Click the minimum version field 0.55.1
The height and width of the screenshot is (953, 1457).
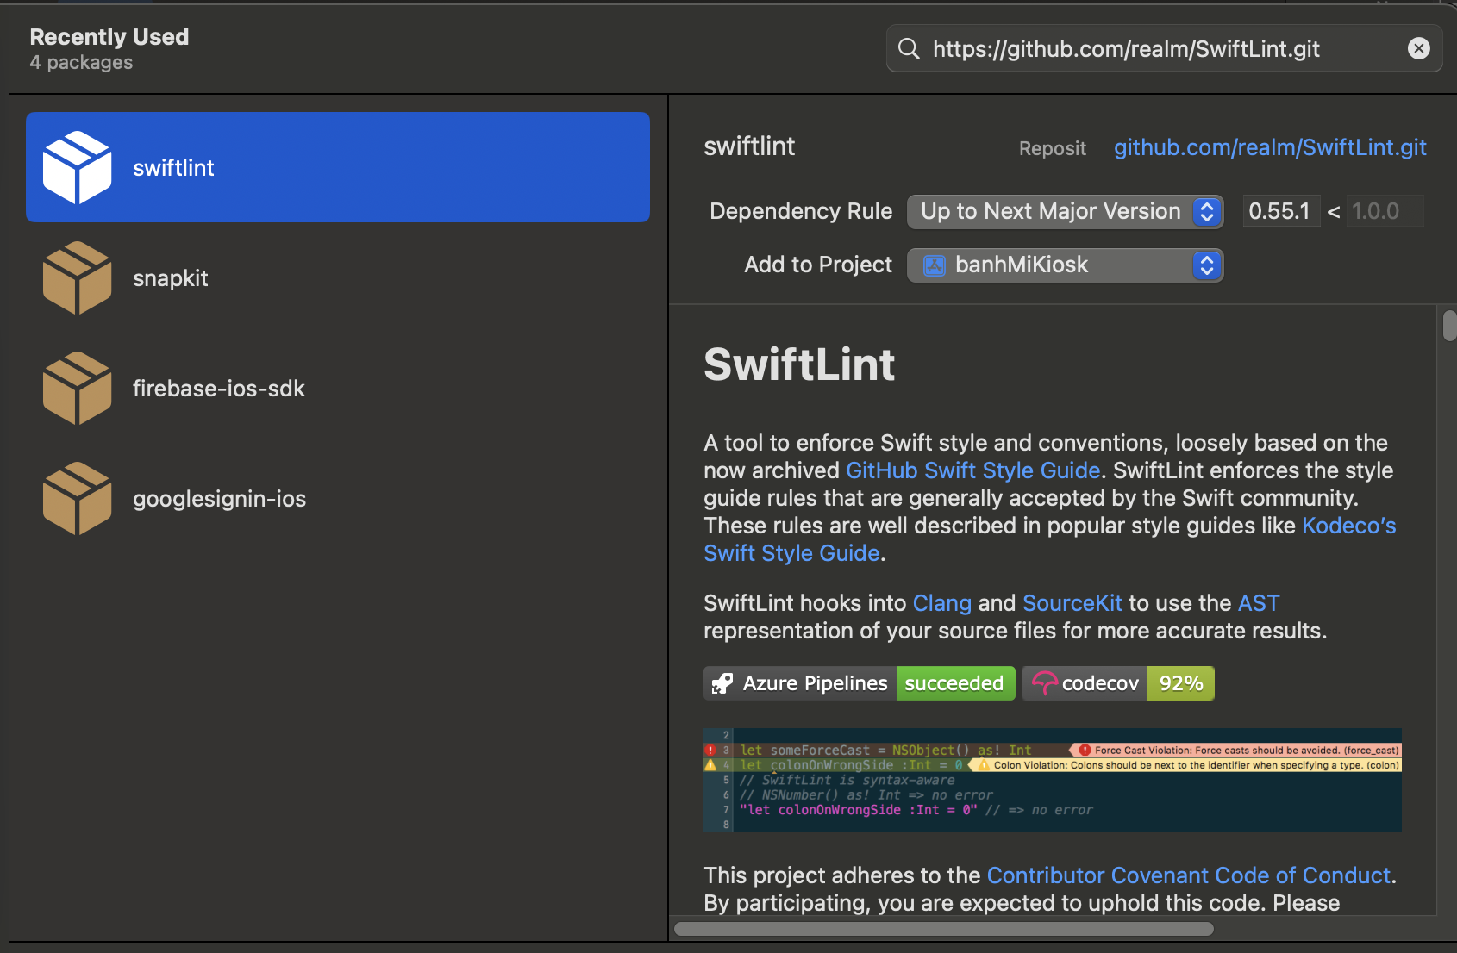1281,211
